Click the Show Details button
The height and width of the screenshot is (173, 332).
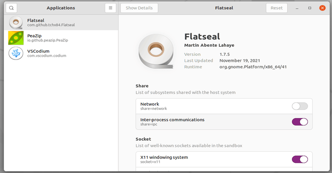pos(139,8)
